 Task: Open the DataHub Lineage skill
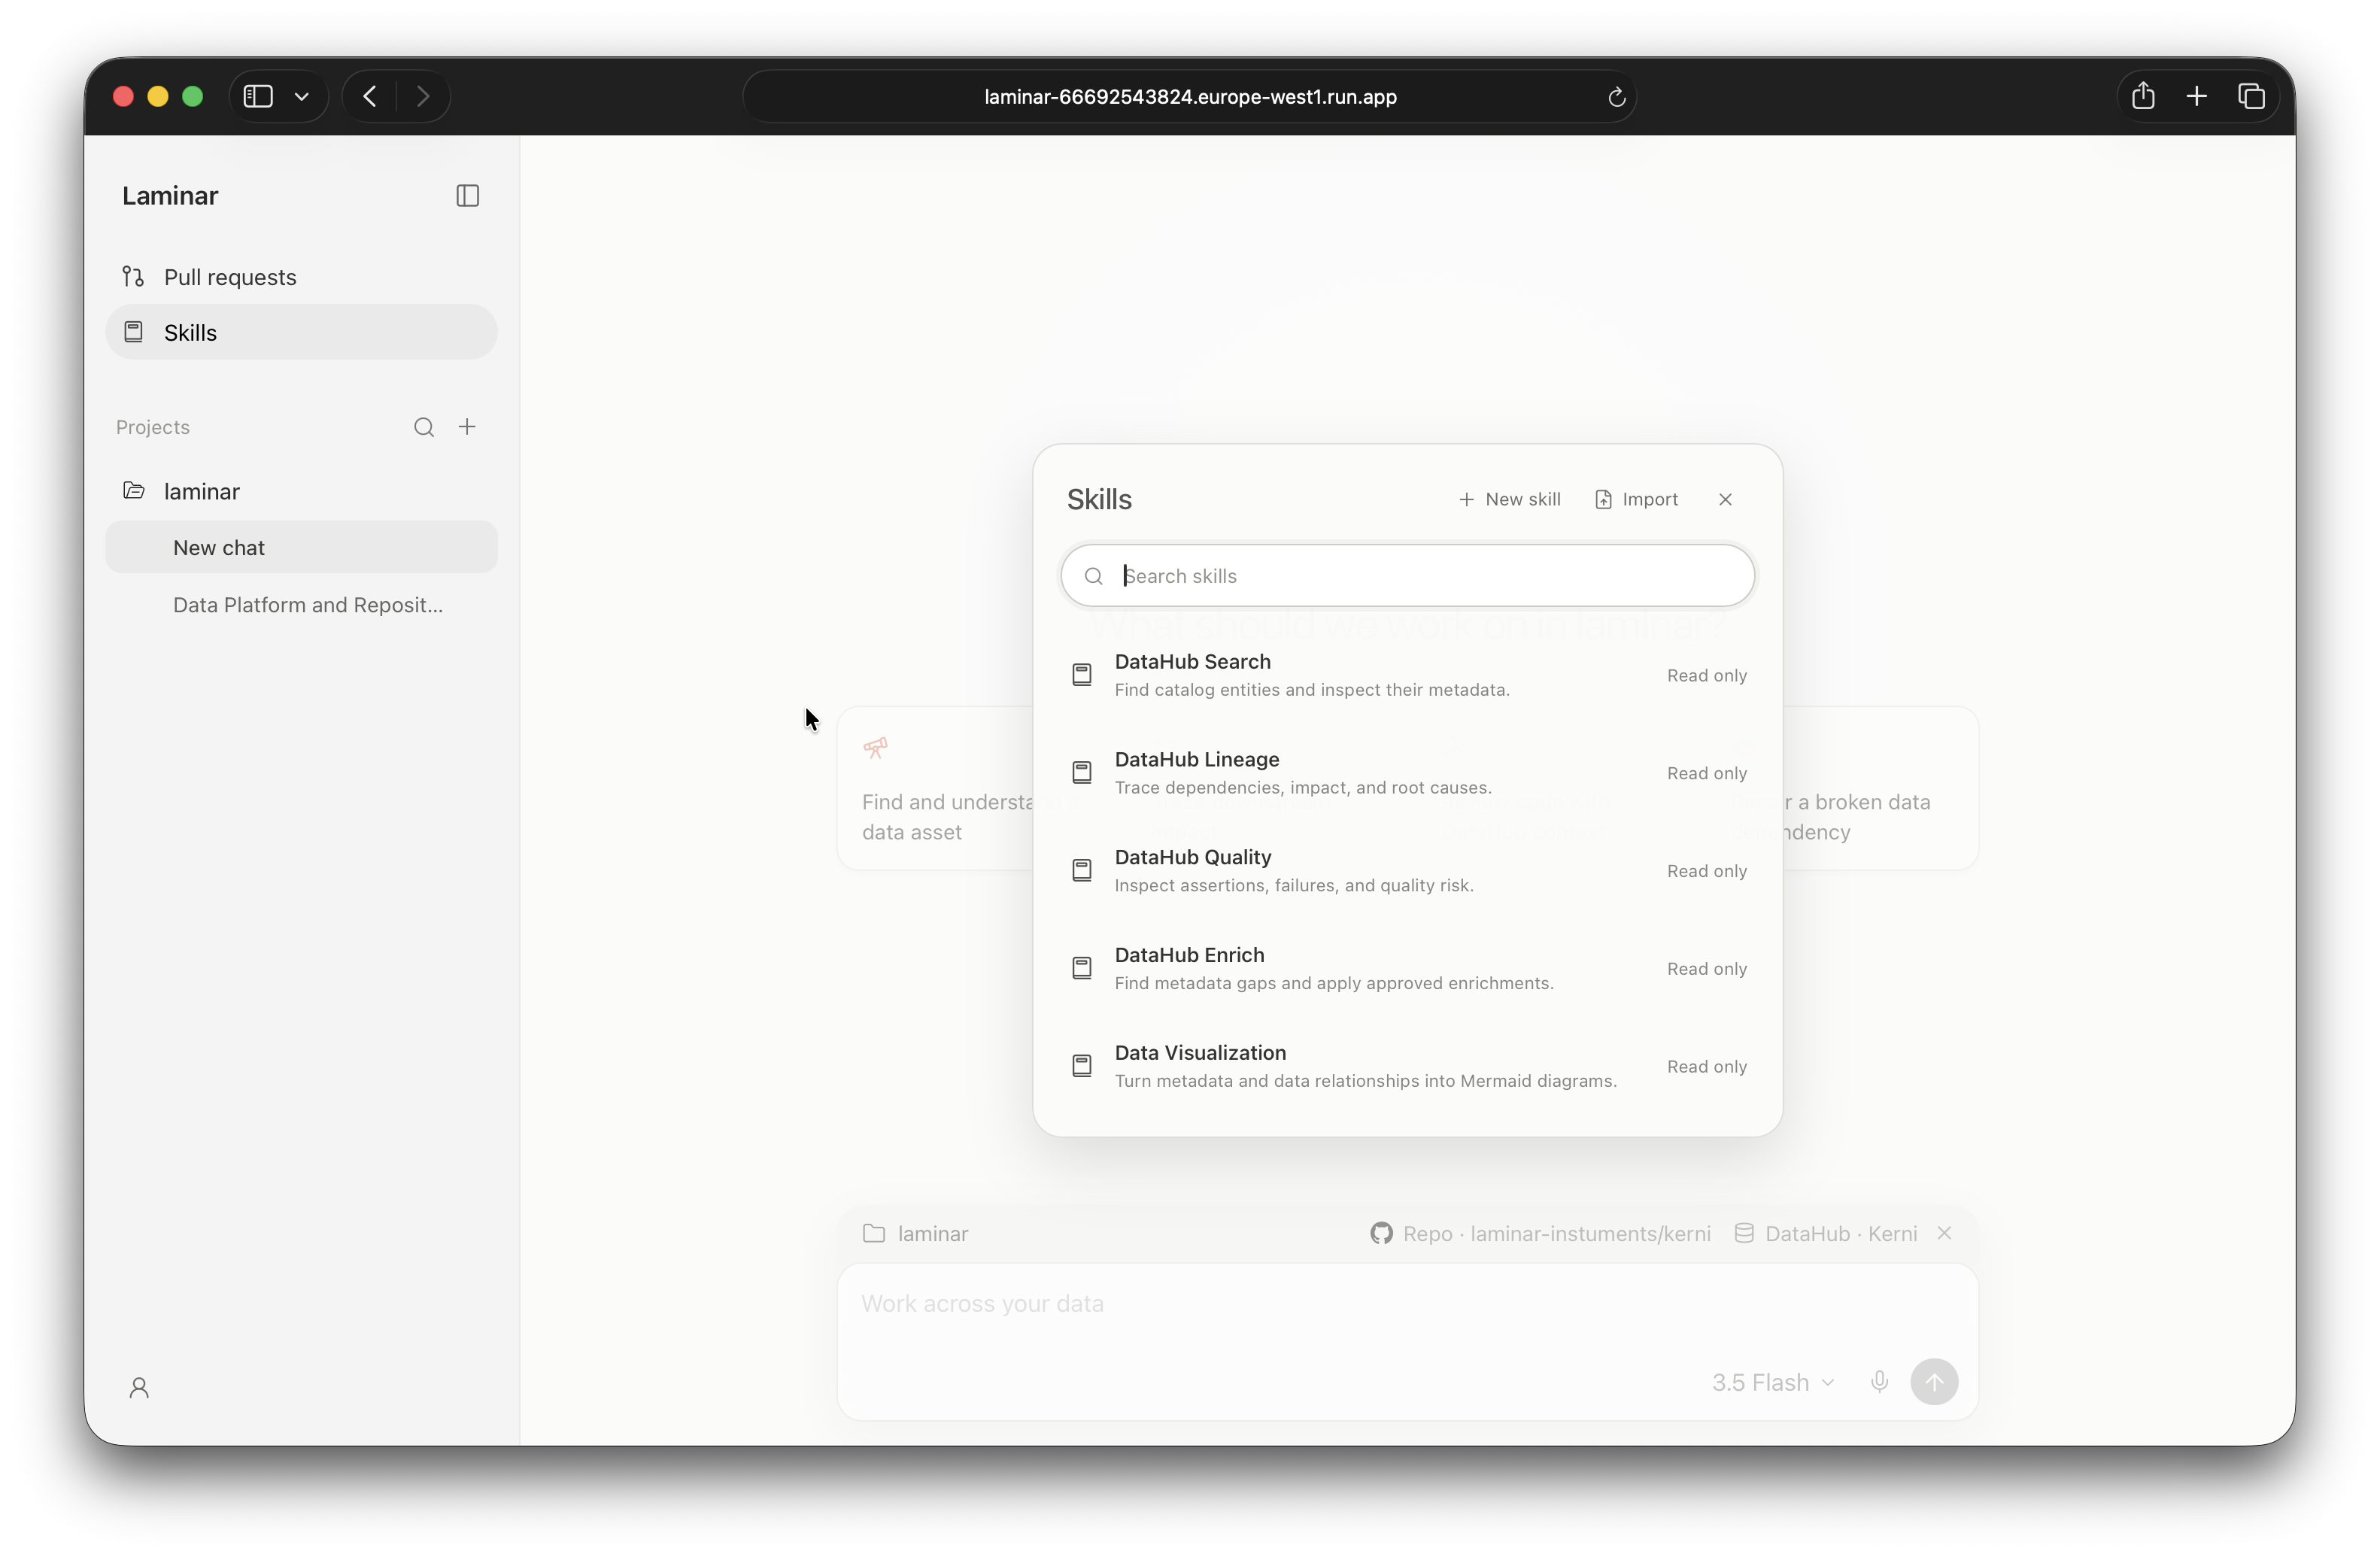pos(1407,773)
